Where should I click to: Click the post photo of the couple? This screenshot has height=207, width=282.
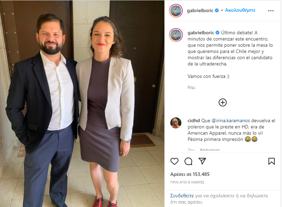[82, 103]
